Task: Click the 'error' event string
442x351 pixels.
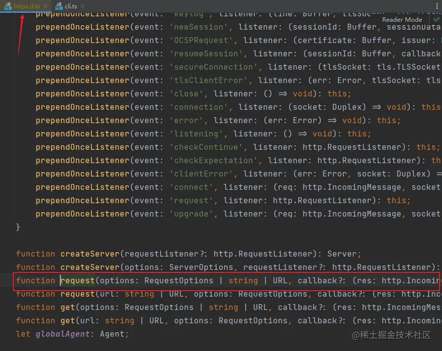Action: (x=186, y=121)
